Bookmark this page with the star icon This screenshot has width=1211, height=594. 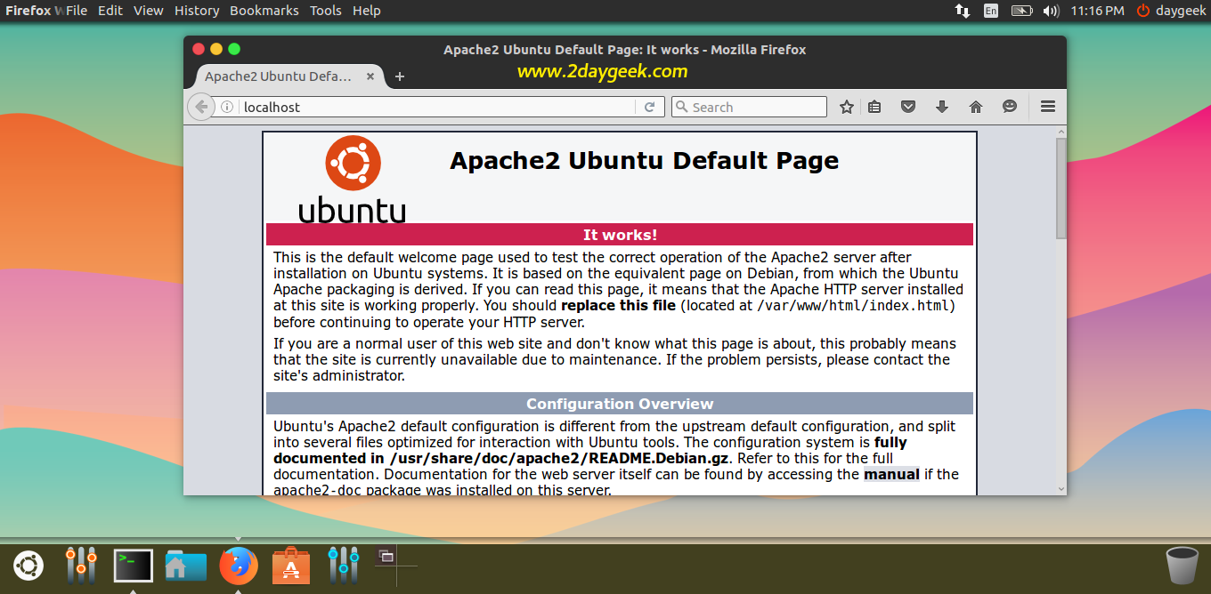pos(847,107)
